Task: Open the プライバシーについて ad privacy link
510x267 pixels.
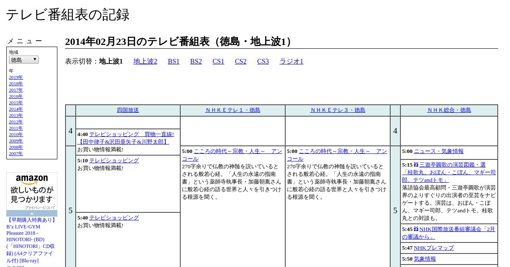Action: point(40,208)
